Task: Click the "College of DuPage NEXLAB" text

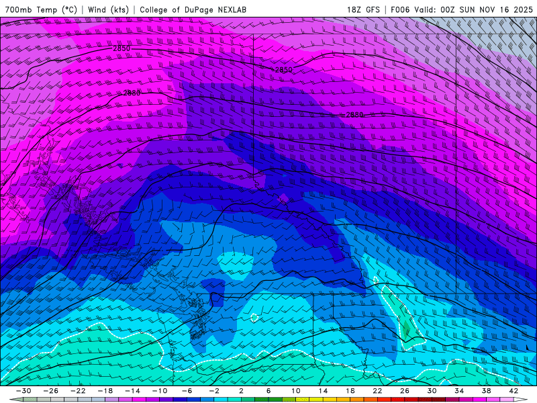Action: point(193,9)
